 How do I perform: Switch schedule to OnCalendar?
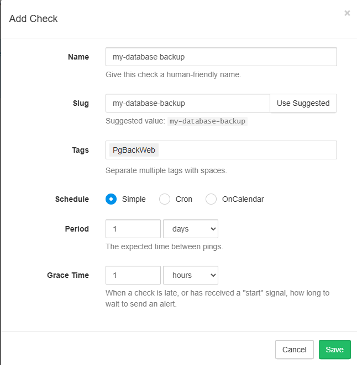click(x=211, y=199)
